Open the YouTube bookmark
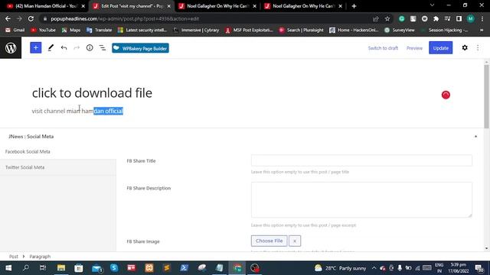 [x=43, y=31]
